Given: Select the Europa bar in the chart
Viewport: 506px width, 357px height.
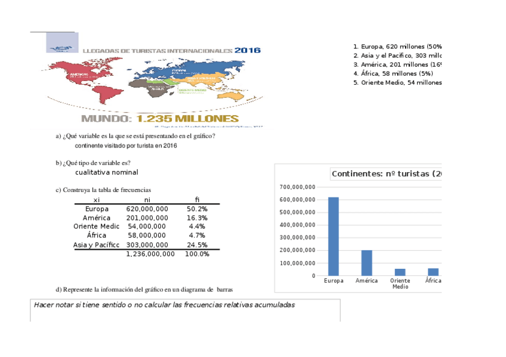Looking at the screenshot, I should pyautogui.click(x=332, y=235).
